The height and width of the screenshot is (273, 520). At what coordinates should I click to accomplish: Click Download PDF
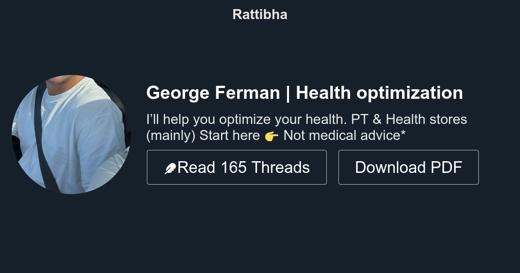point(408,167)
